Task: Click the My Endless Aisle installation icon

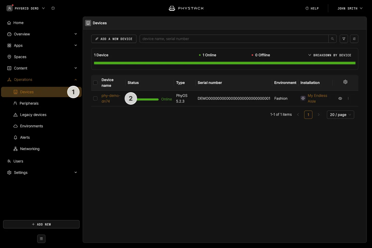Action: coord(303,98)
